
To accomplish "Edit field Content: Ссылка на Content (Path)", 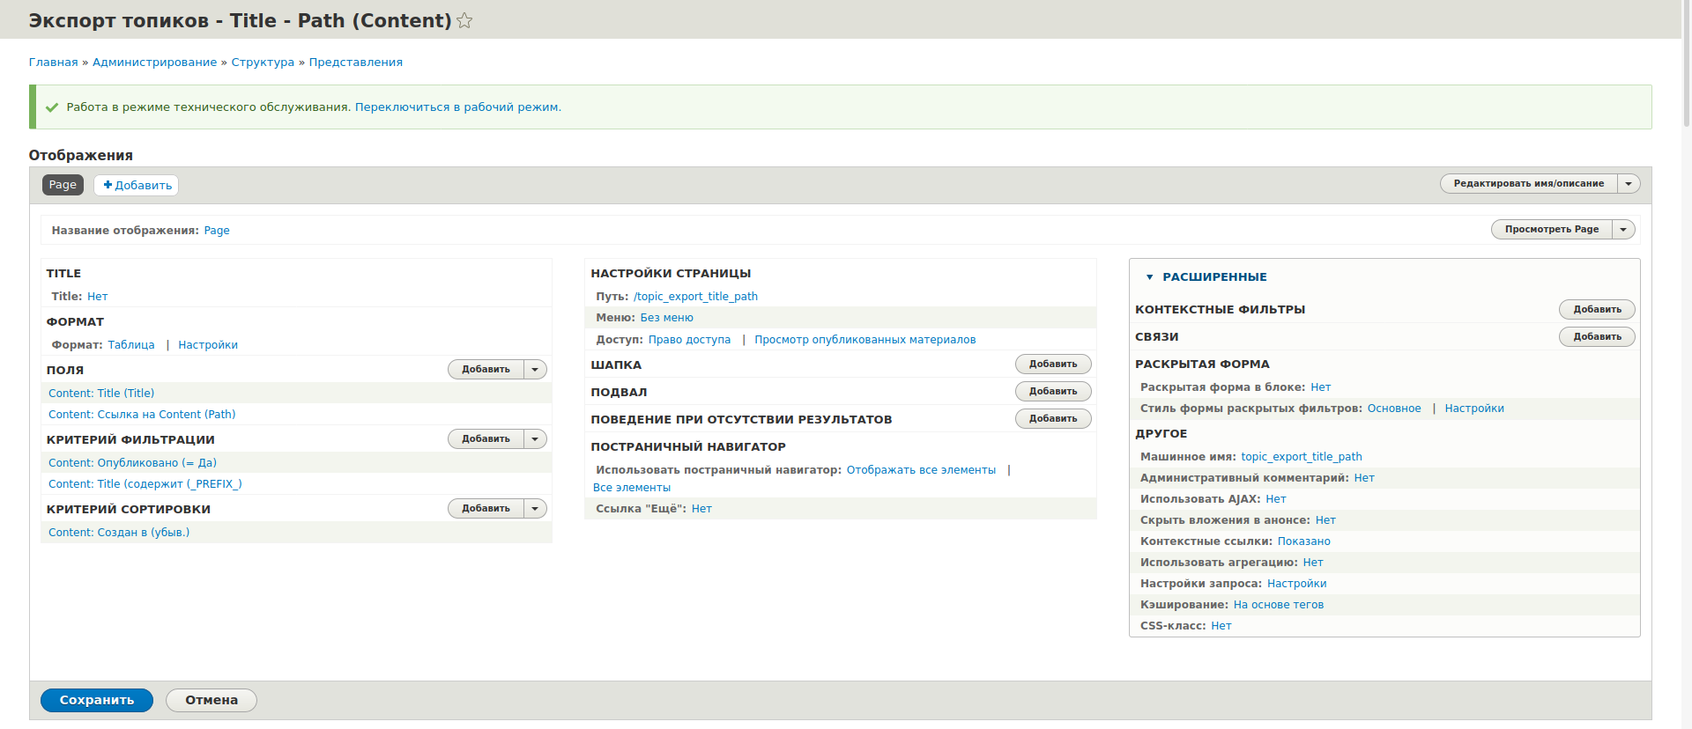I will [x=142, y=415].
